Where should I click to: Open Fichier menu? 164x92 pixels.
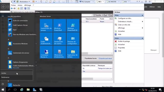pos(13,5)
